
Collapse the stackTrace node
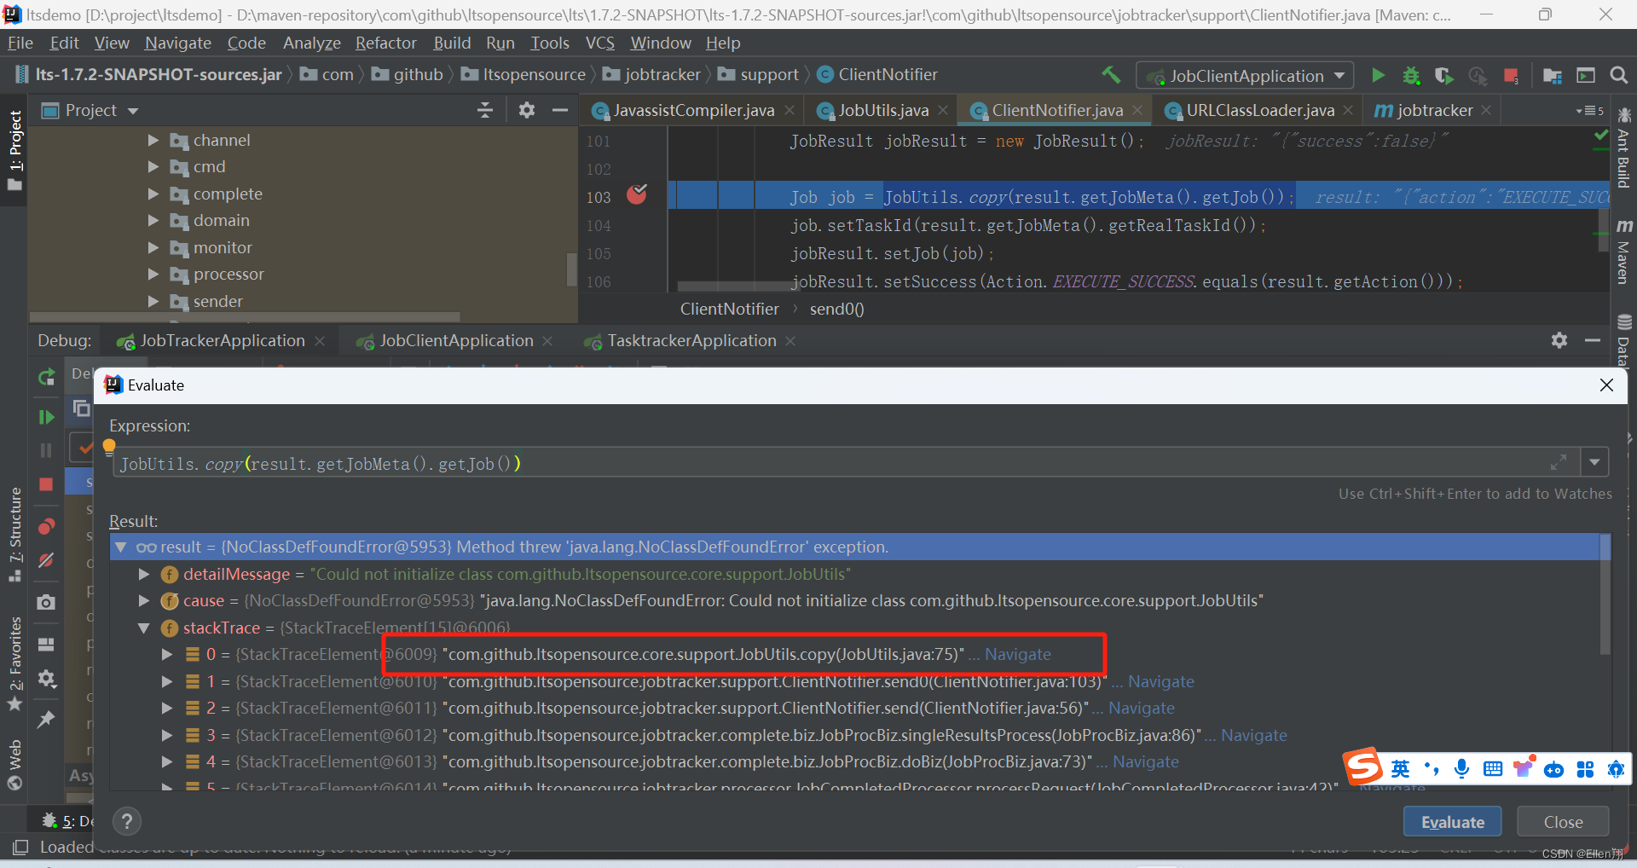[x=144, y=628]
